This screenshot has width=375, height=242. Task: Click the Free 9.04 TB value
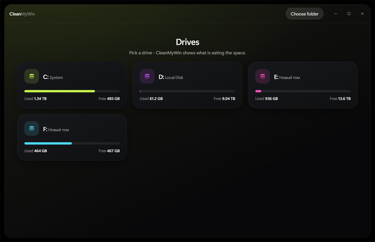coord(224,99)
